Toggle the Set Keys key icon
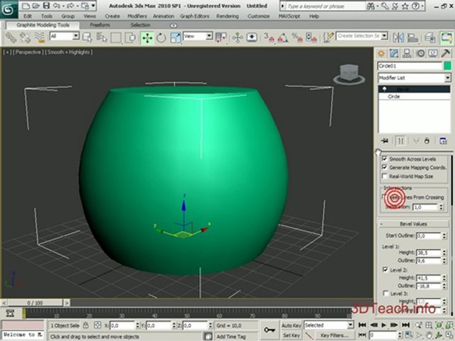The width and height of the screenshot is (455, 341). coord(270,330)
